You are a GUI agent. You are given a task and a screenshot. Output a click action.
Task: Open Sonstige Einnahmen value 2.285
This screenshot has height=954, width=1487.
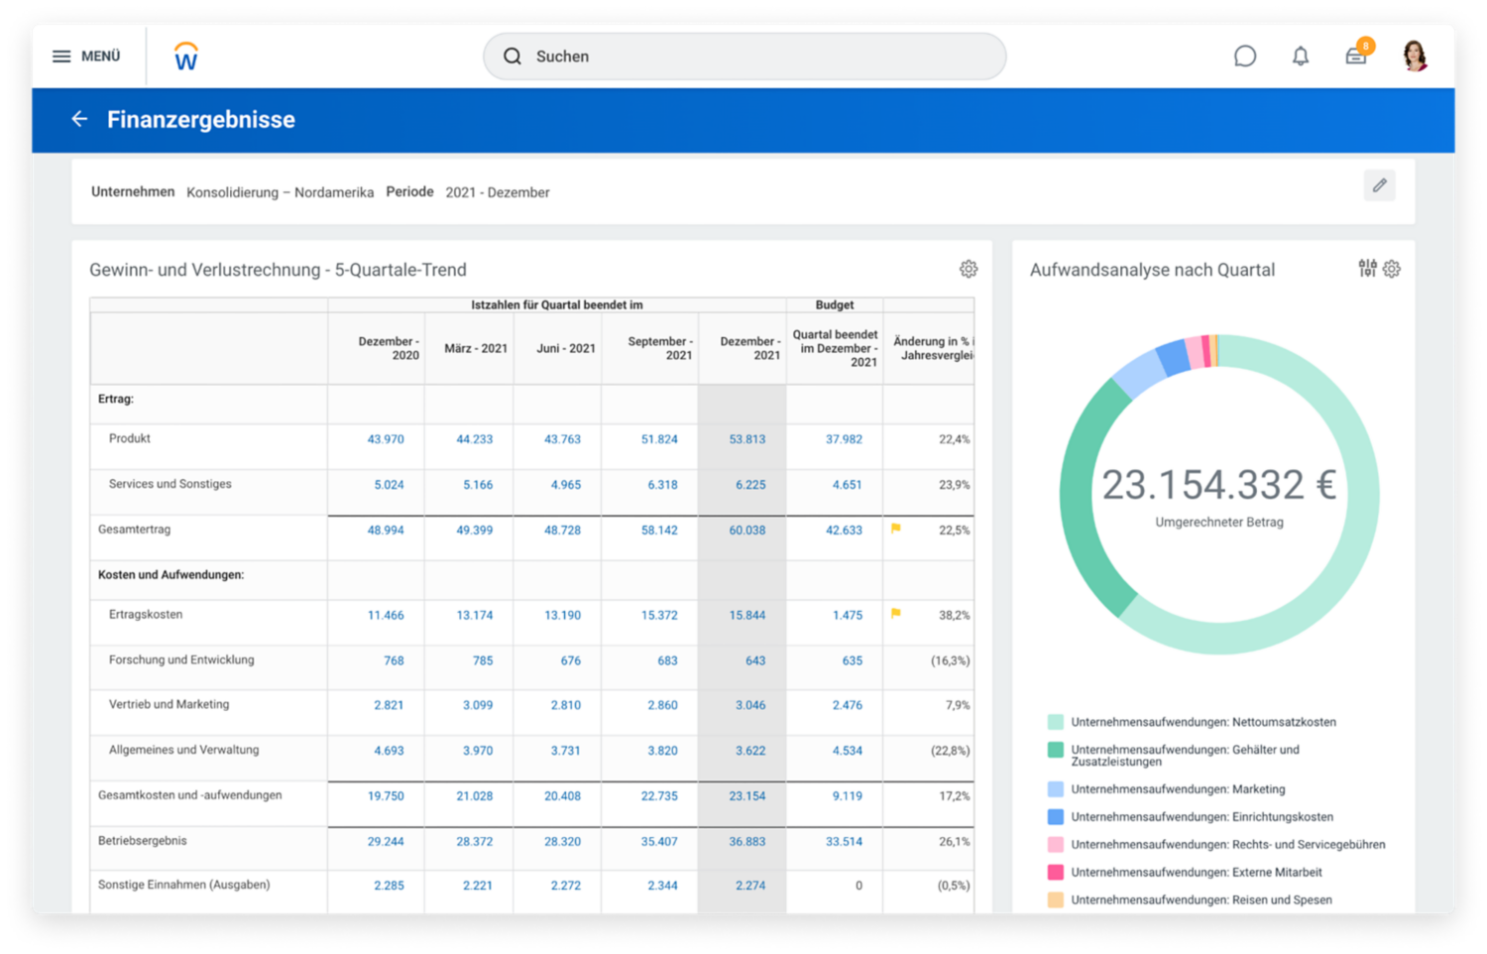(389, 886)
